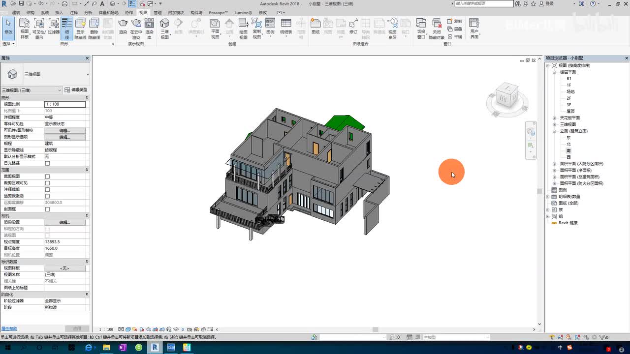The width and height of the screenshot is (630, 354).
Task: Enable 裁剪区域可见 crop region visible checkbox
Action: click(47, 183)
